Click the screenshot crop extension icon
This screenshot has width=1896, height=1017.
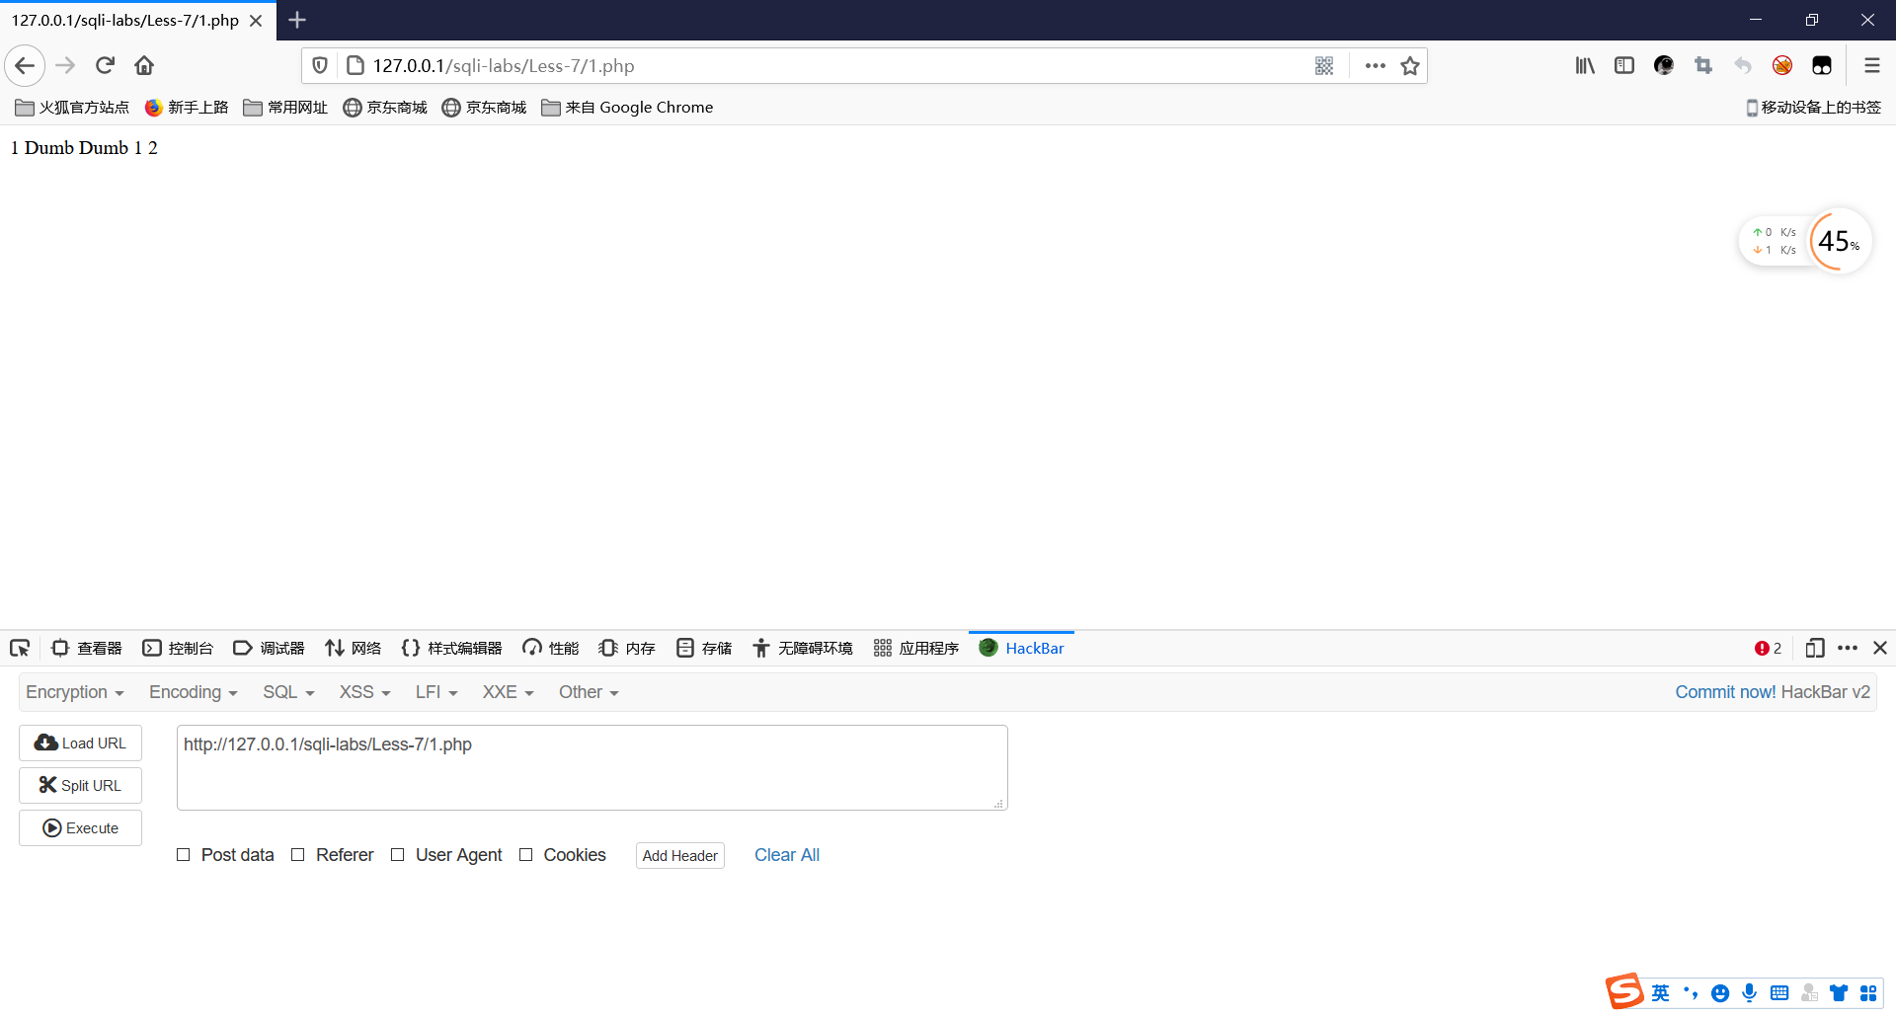tap(1703, 66)
